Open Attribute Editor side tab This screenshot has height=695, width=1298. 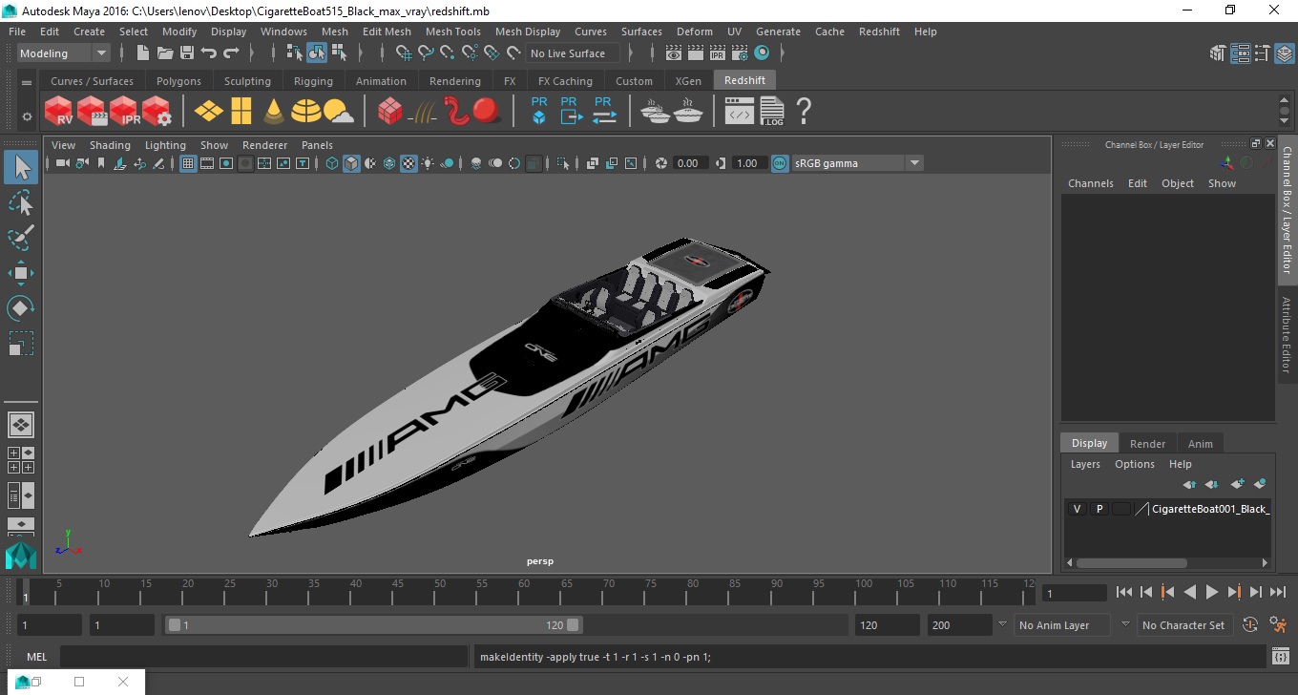tap(1287, 334)
